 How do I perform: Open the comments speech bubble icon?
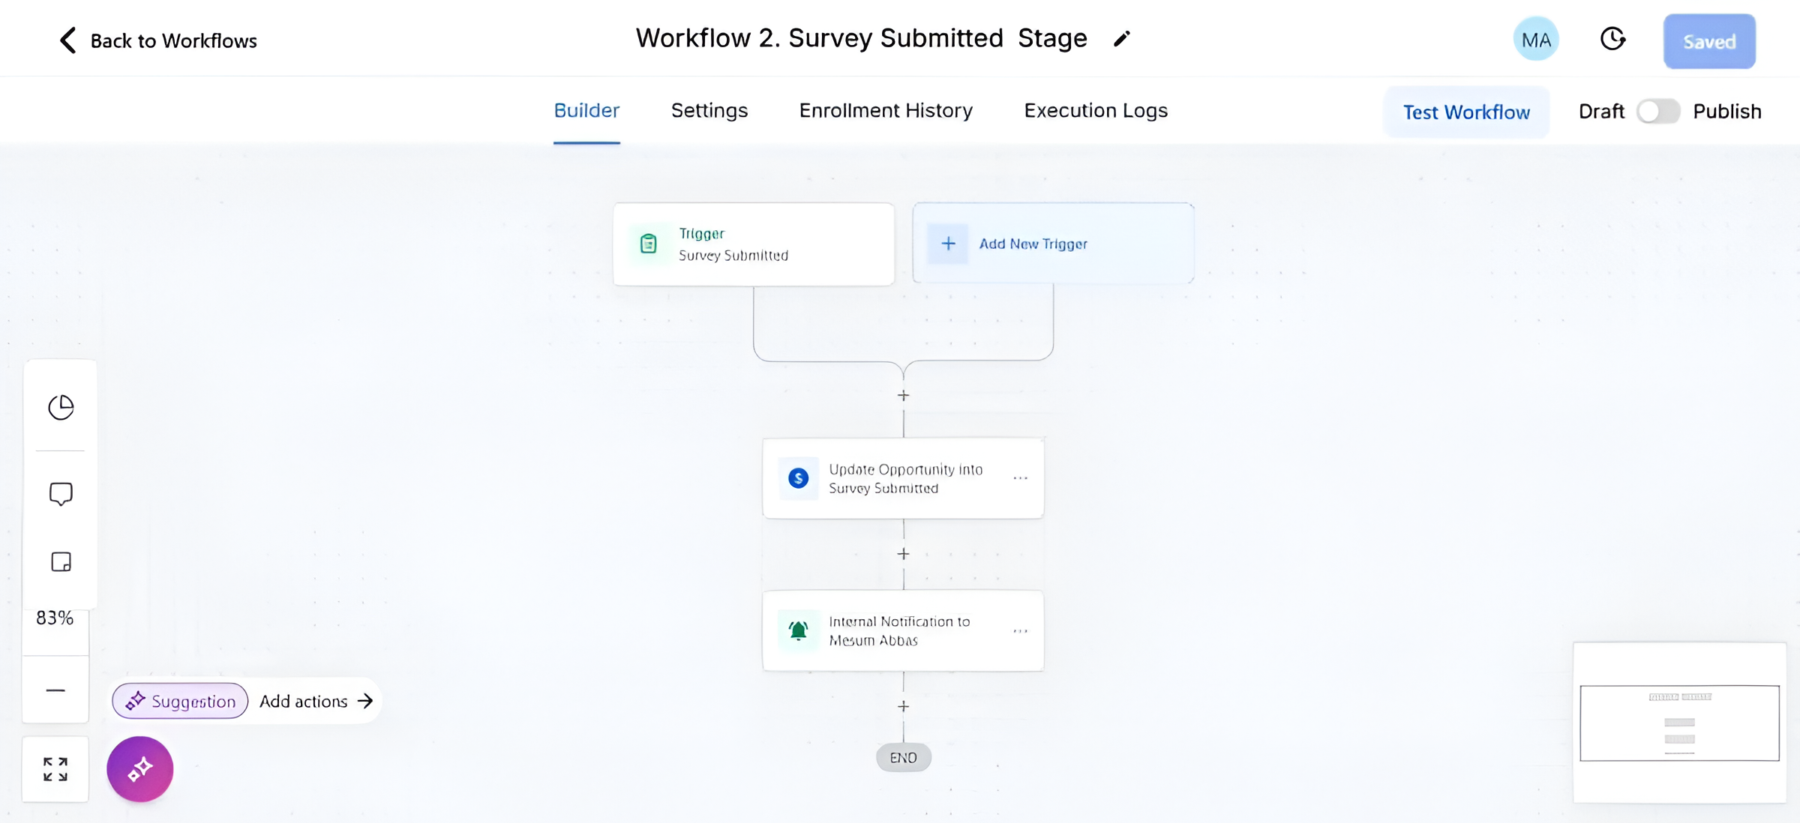61,494
